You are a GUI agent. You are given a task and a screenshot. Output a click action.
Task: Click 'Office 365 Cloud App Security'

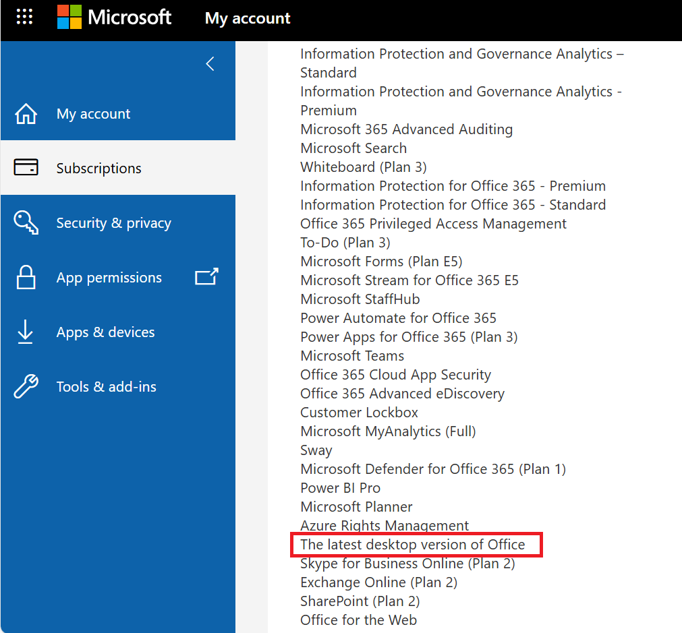396,375
